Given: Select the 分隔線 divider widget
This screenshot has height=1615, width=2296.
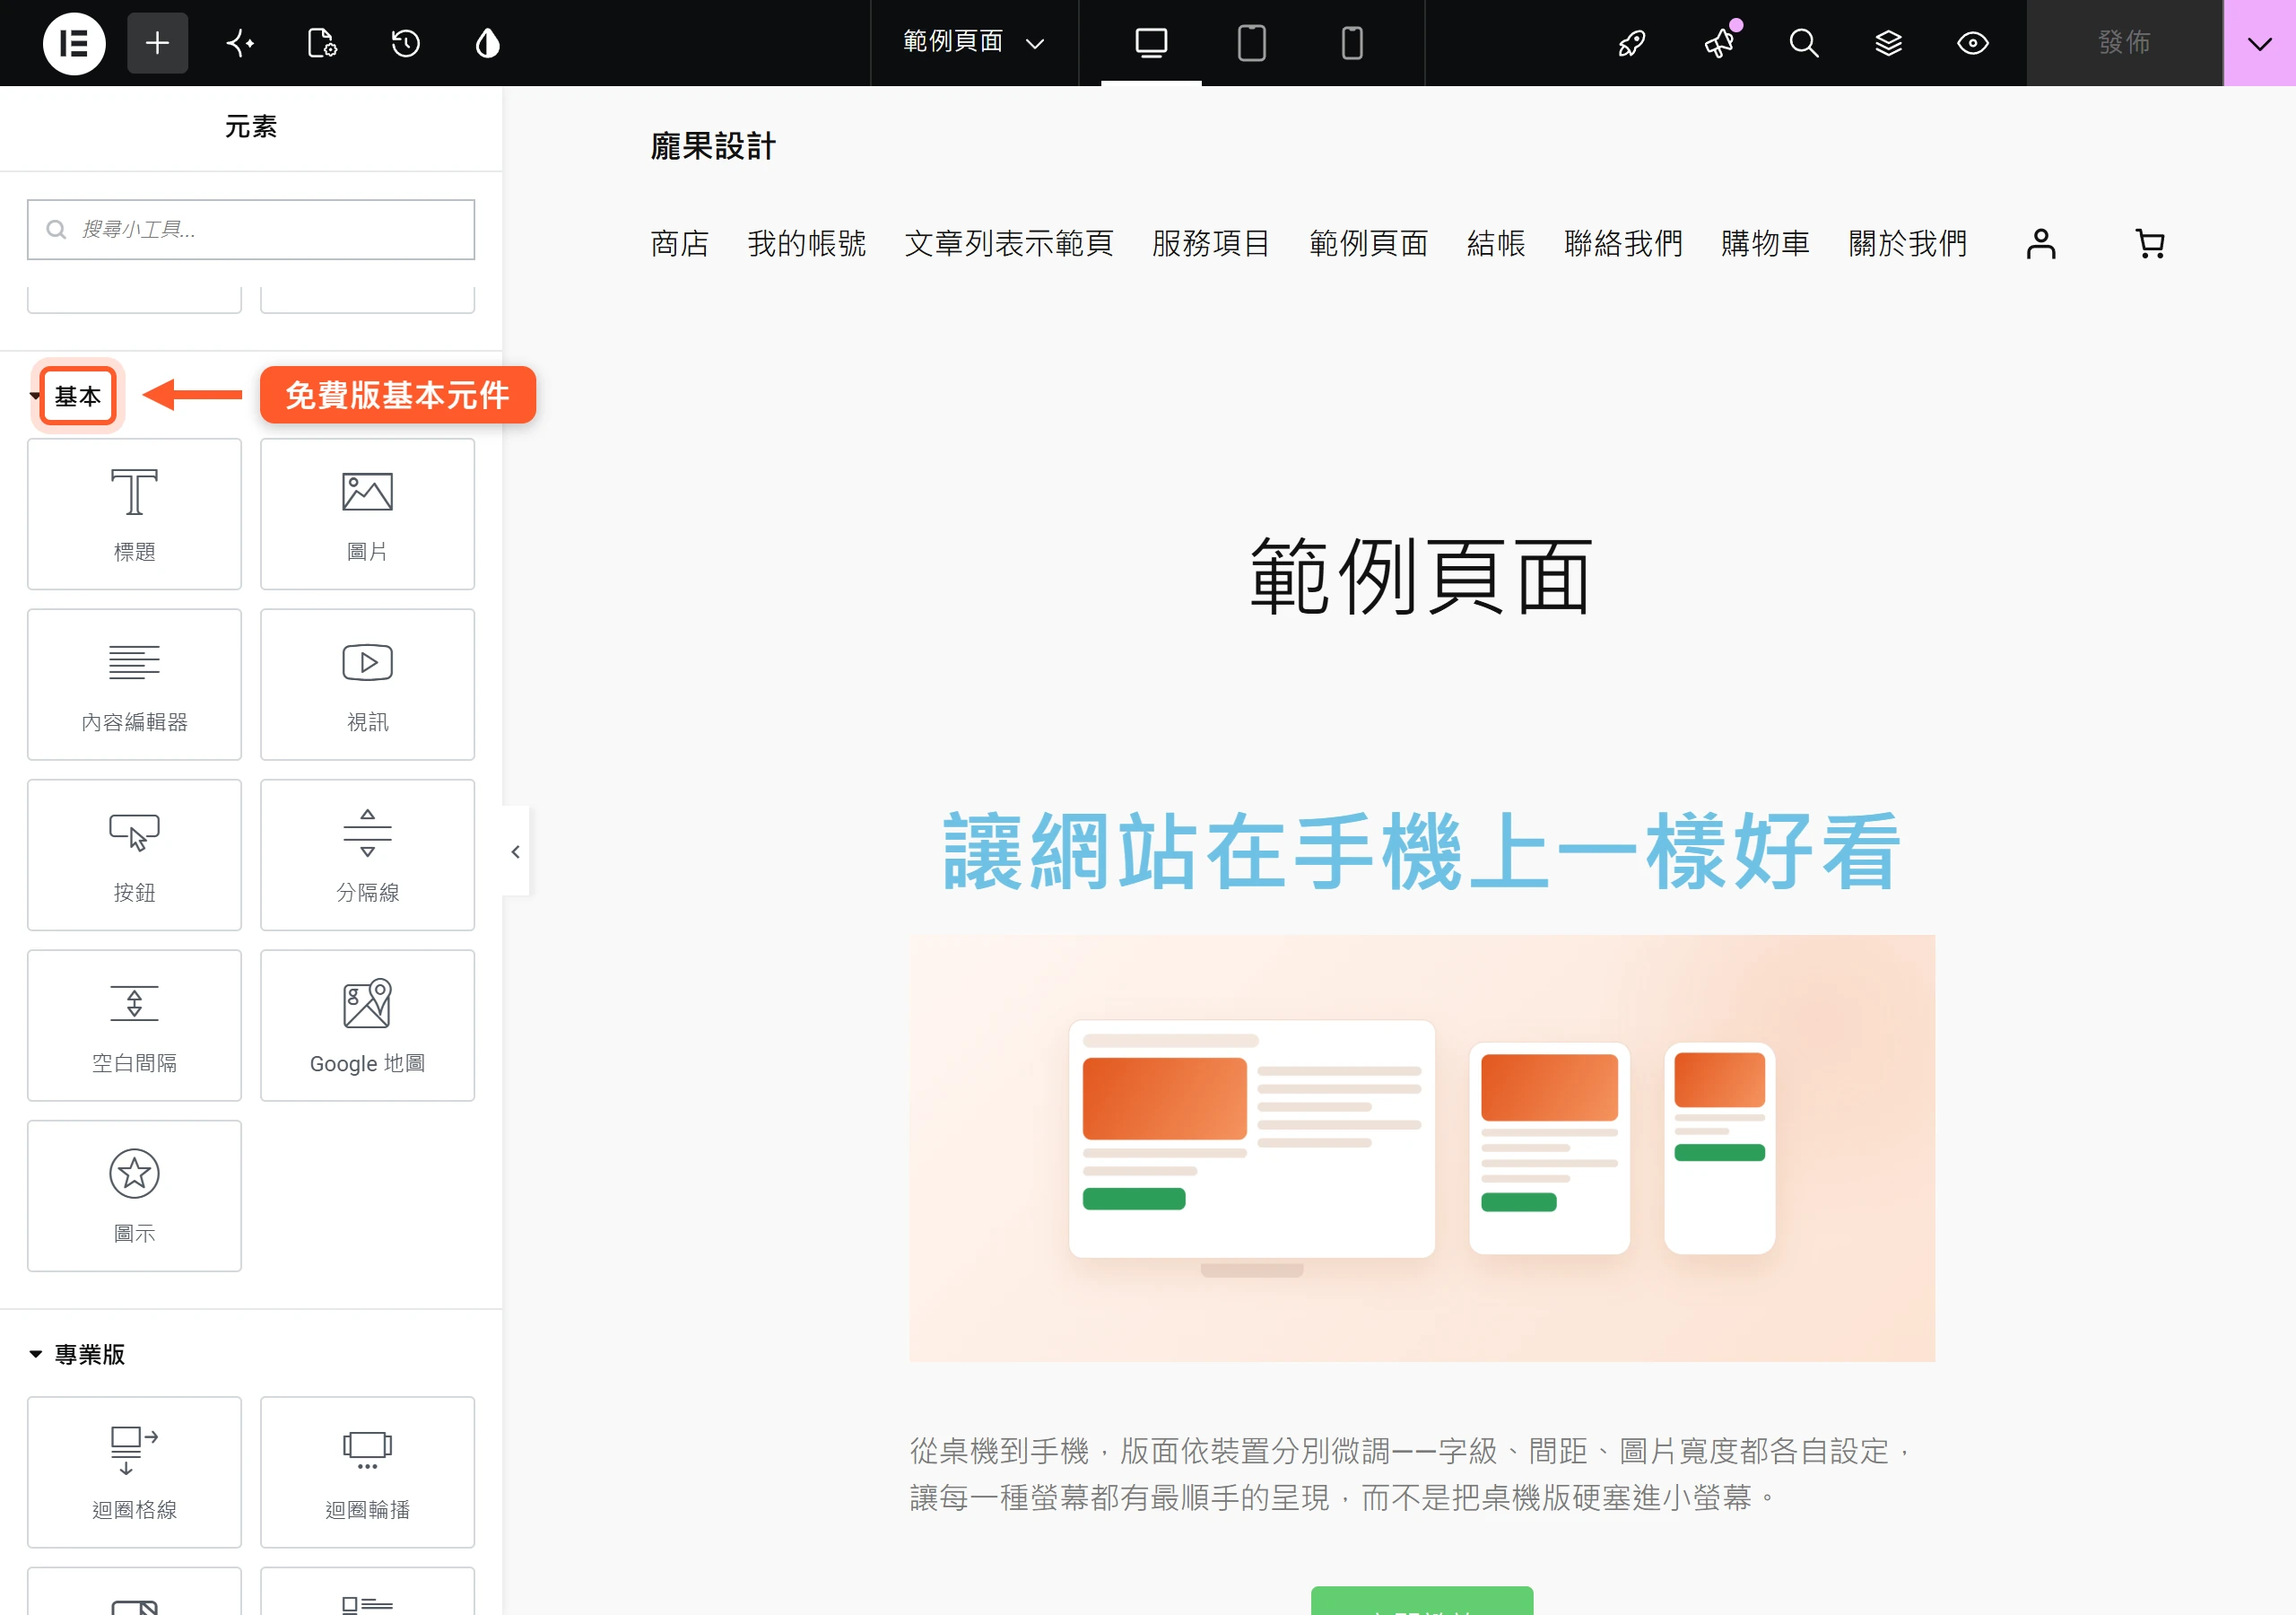Looking at the screenshot, I should pos(367,854).
